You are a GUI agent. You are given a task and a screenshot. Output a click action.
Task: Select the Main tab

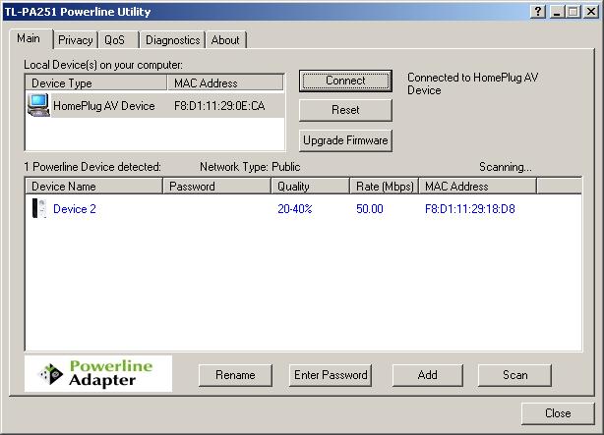(29, 38)
